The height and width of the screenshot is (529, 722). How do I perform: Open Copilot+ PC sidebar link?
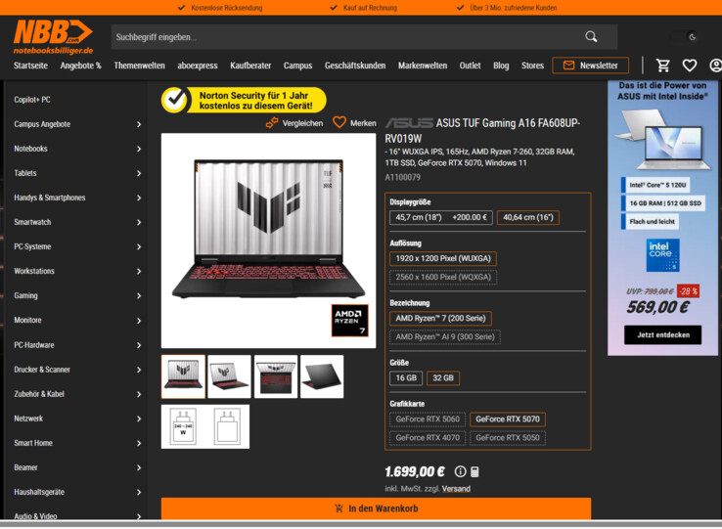[x=32, y=100]
